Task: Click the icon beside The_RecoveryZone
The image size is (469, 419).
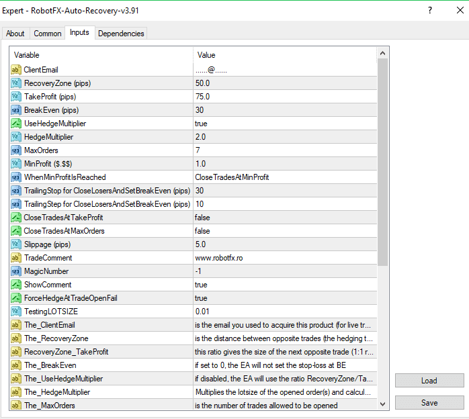Action: [16, 338]
